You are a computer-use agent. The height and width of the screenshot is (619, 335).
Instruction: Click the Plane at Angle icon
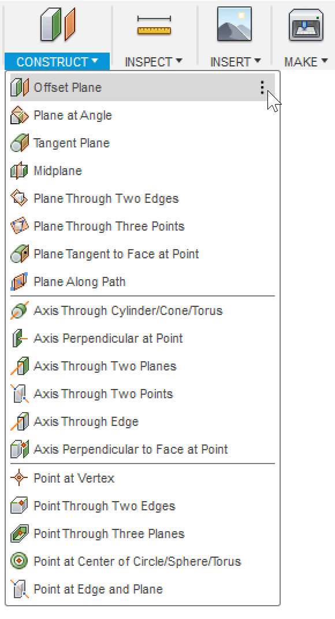tap(19, 116)
